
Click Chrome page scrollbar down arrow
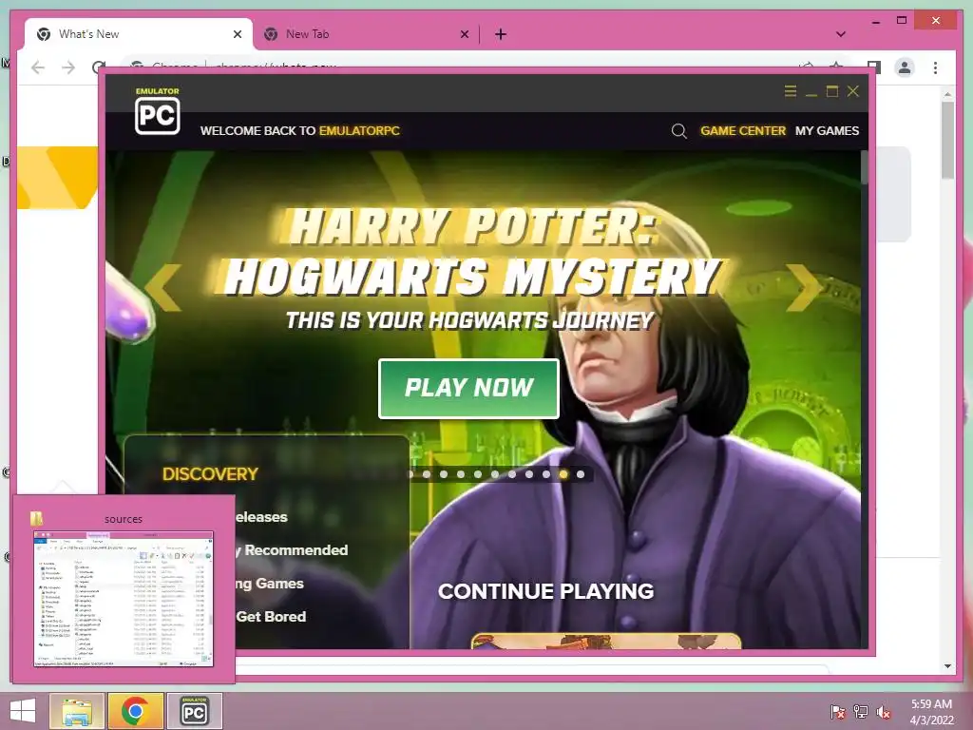(x=947, y=666)
